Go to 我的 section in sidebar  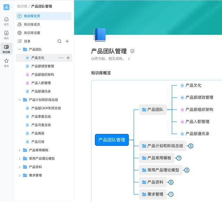click(6, 35)
